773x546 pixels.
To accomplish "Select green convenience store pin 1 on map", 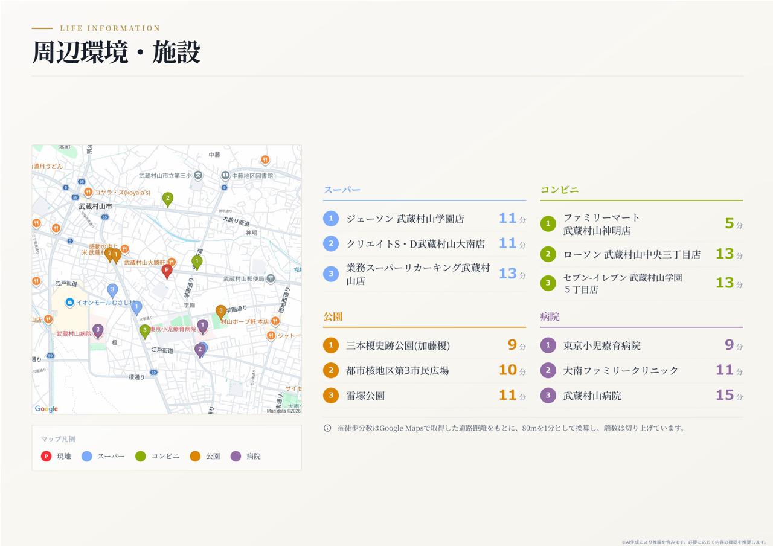I will (197, 262).
